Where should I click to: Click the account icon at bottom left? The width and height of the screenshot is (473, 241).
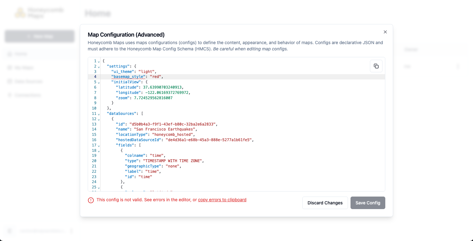click(9, 231)
